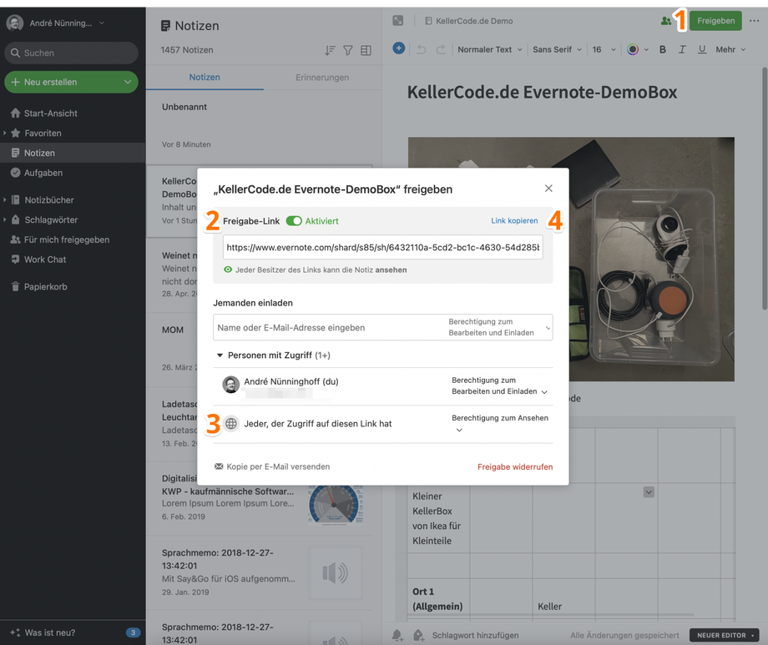This screenshot has height=645, width=768.
Task: Open the more actions ellipsis menu
Action: tap(755, 21)
